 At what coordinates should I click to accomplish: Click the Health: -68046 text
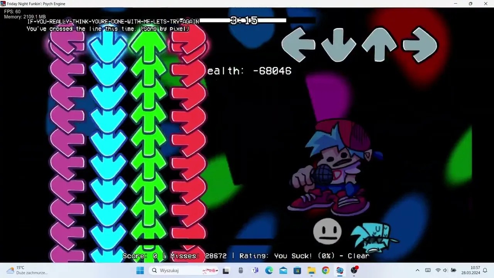tap(249, 71)
